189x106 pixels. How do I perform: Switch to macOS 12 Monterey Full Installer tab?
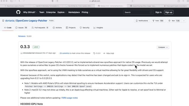coord(46,6)
